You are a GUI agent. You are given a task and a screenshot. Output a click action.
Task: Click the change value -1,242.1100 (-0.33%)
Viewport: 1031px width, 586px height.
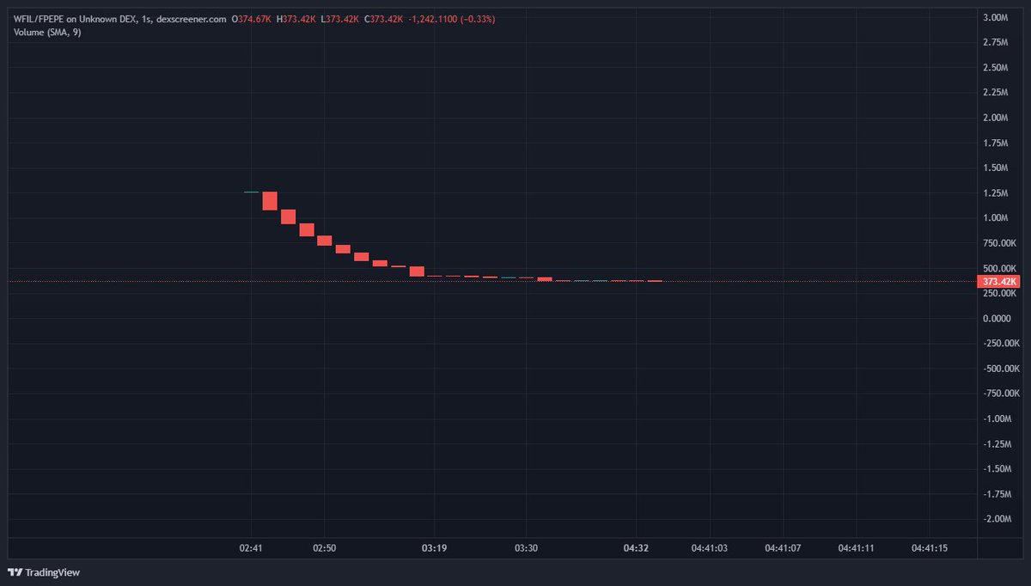451,19
